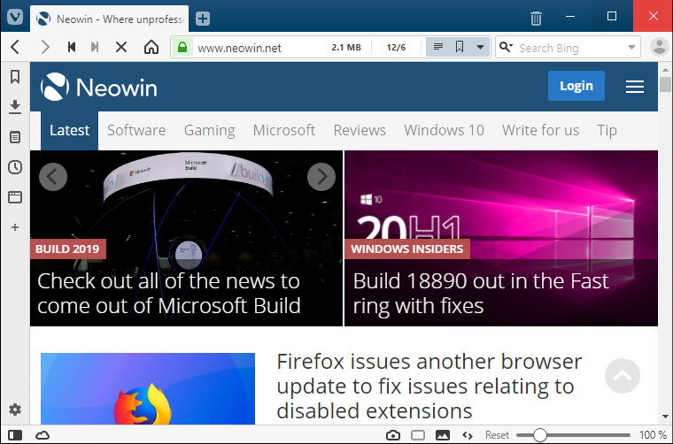673x444 pixels.
Task: Select the Gaming navigation tab
Action: click(x=209, y=130)
